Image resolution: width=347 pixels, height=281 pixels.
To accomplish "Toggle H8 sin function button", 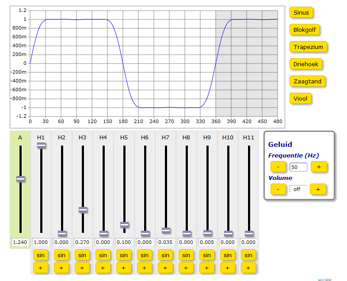I will (186, 255).
